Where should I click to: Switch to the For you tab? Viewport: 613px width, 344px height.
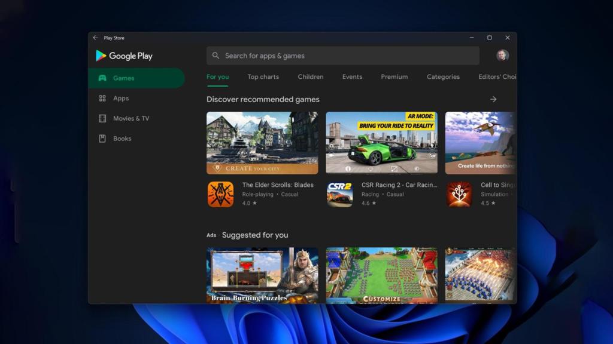pos(218,77)
